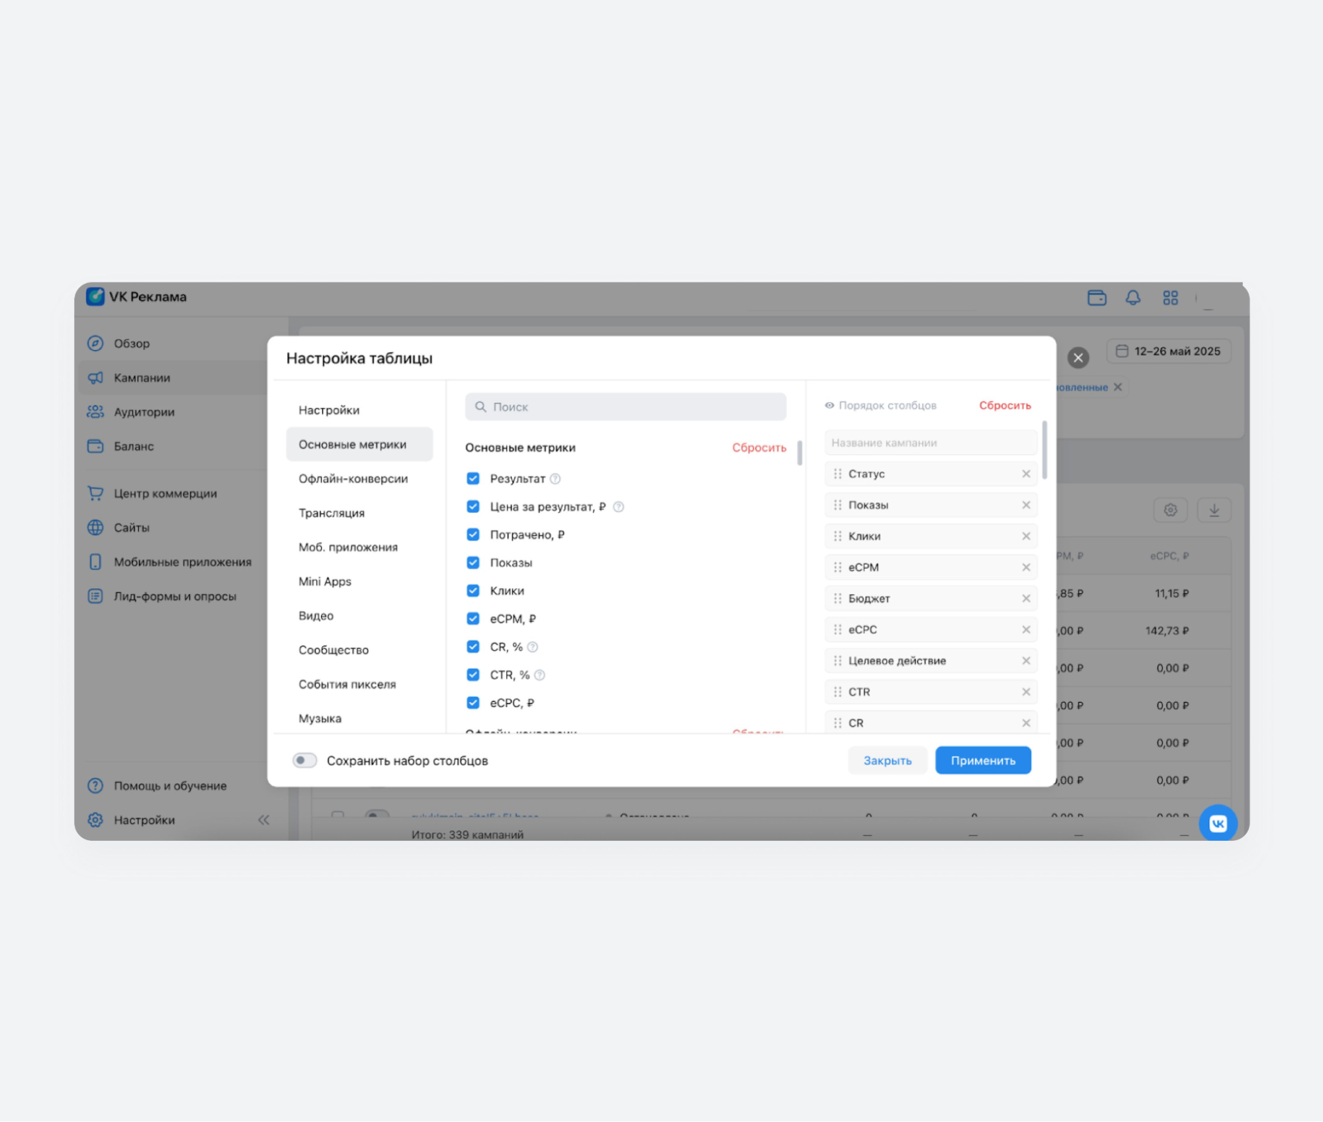Open Лид-формы и опросы in sidebar
The image size is (1323, 1122).
pos(175,596)
